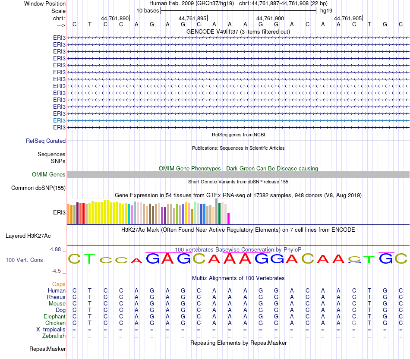Open the OMIM Gene Phenotypes track title
This screenshot has width=410, height=359.
pyautogui.click(x=238, y=168)
